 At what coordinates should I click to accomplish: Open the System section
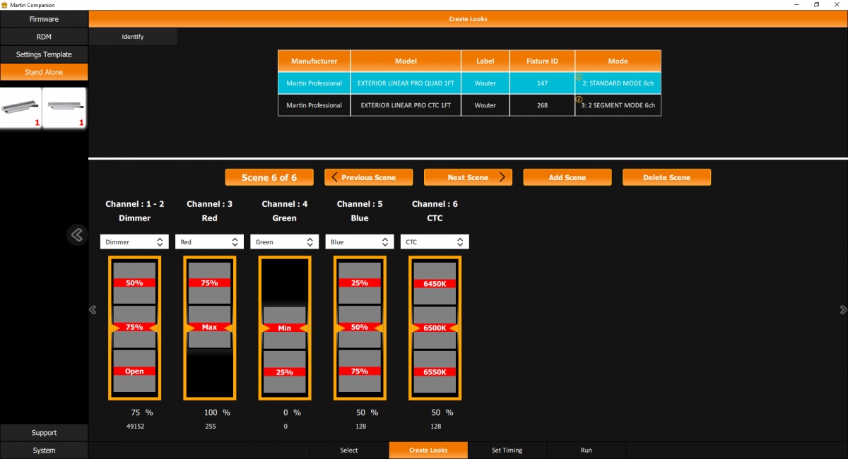(x=44, y=451)
